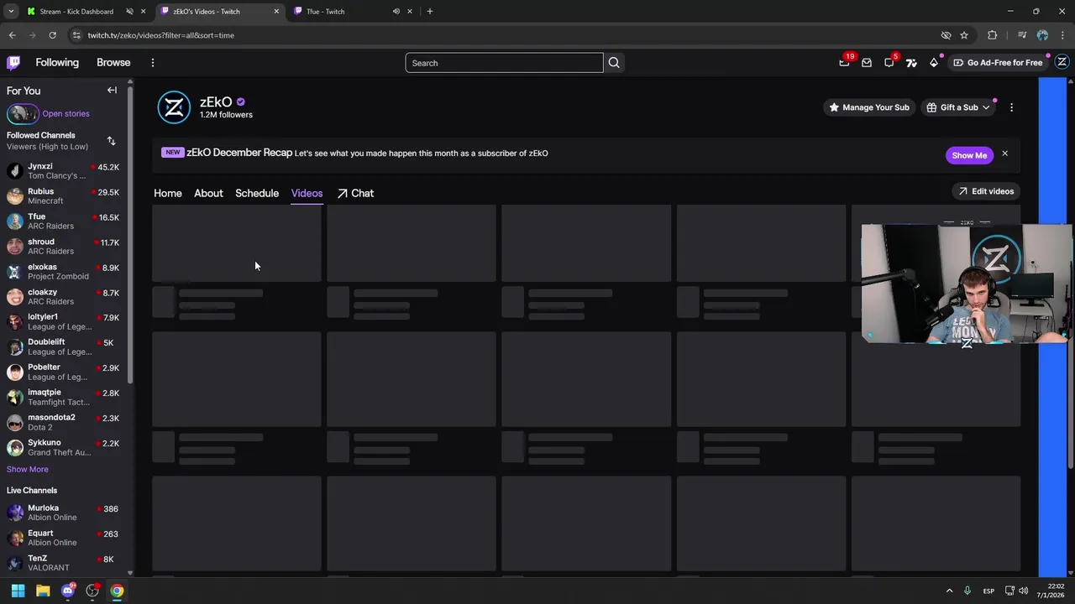The width and height of the screenshot is (1075, 604).
Task: Mute the Kick Dashboard tab
Action: tap(129, 11)
